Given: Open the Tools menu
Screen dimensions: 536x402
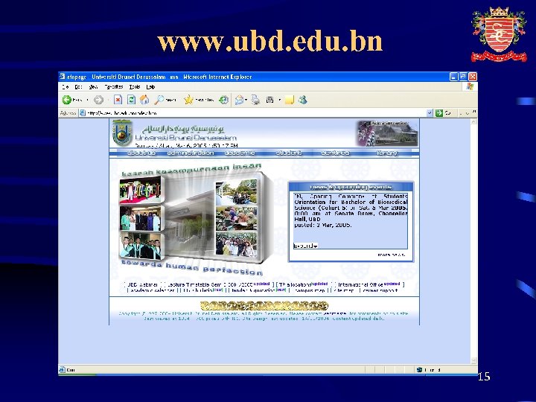Looking at the screenshot, I should click(135, 87).
